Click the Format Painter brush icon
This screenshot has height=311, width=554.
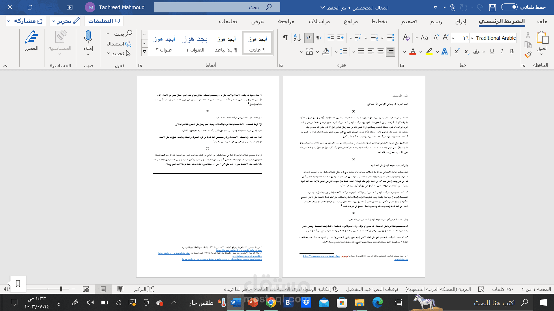[x=528, y=55]
